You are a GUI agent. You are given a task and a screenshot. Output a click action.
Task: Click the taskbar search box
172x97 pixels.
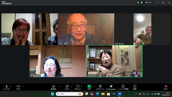click(69, 94)
